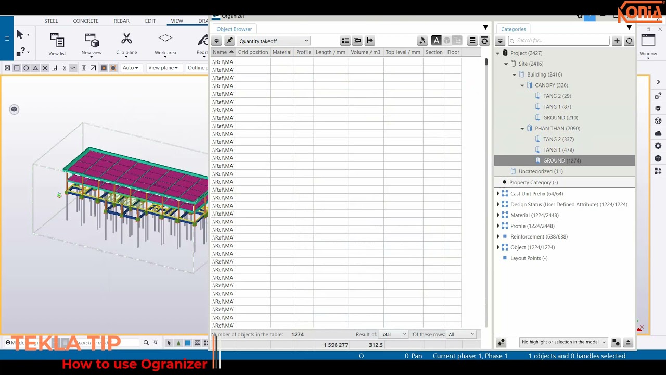This screenshot has width=666, height=375.
Task: Click the view cube icon in model view
Action: pyautogui.click(x=14, y=109)
